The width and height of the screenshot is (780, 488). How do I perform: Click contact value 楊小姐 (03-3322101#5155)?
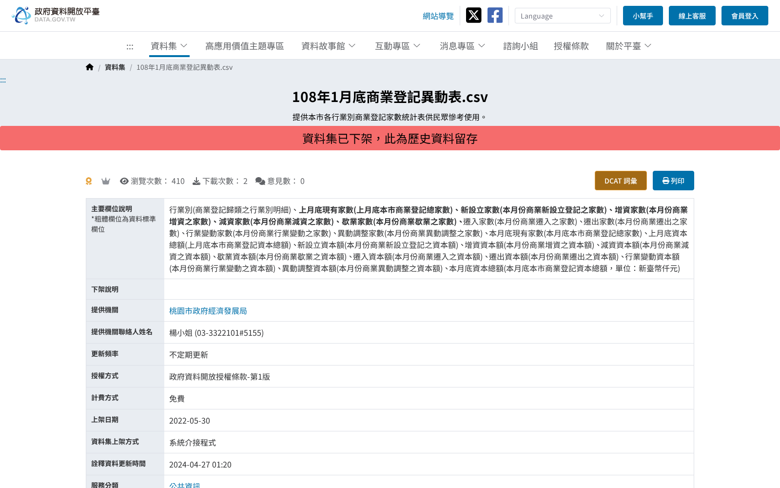pyautogui.click(x=216, y=333)
